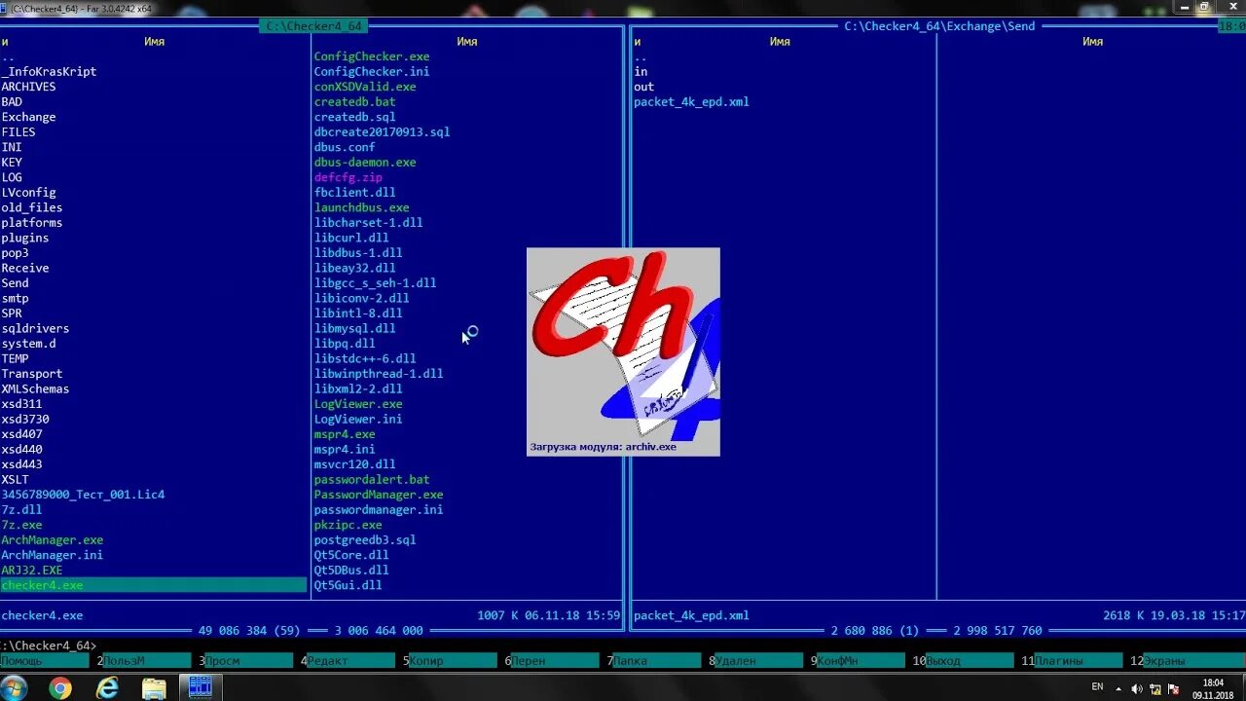Select pkzipc.exe file

[348, 525]
